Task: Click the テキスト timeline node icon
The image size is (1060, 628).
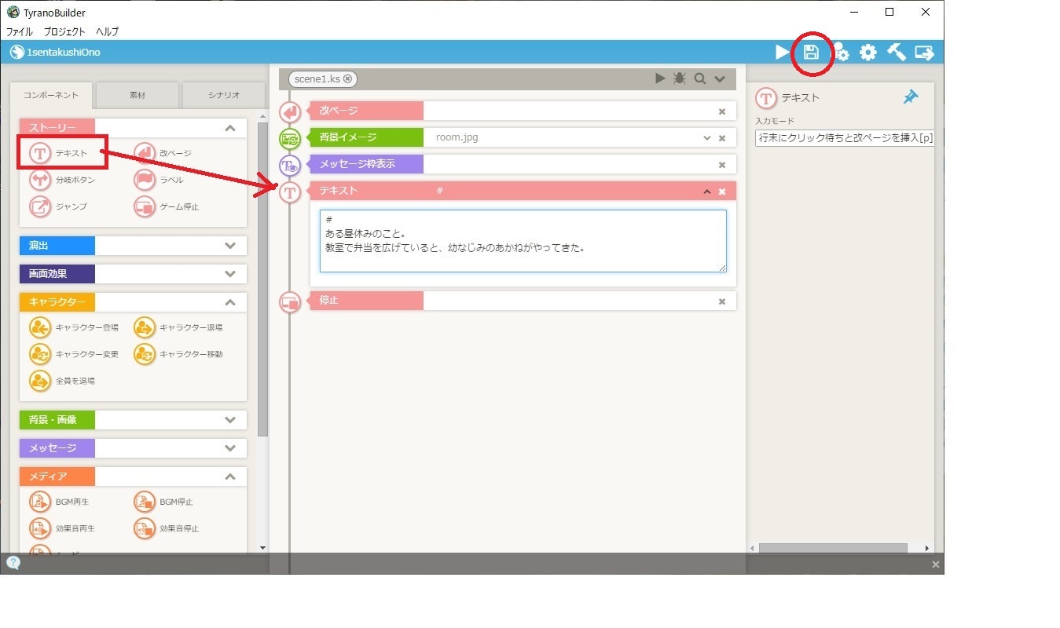Action: point(291,192)
